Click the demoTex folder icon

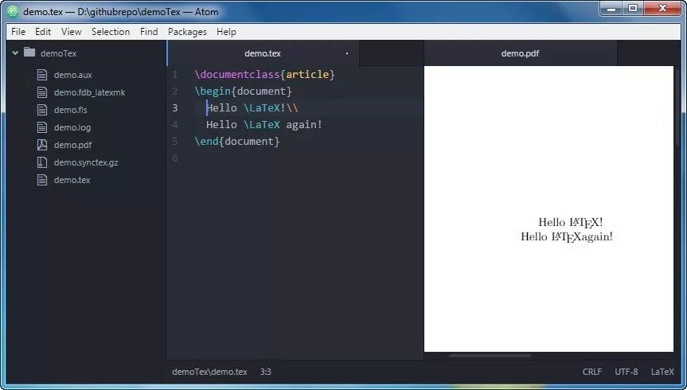point(29,53)
